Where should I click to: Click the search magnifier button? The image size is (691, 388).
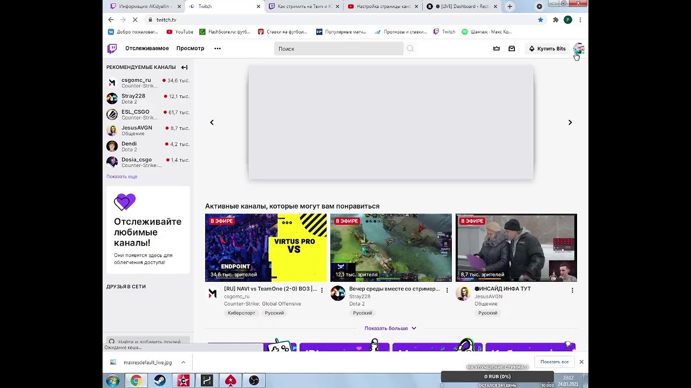[x=410, y=48]
